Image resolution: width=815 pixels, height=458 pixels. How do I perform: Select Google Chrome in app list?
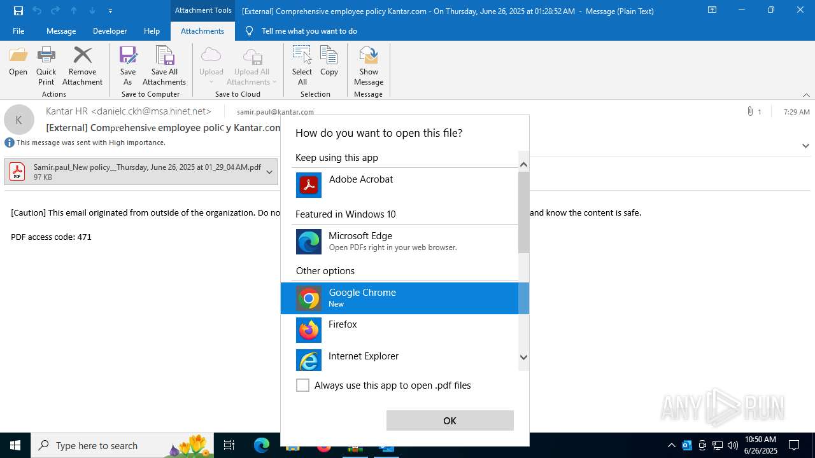(x=405, y=298)
